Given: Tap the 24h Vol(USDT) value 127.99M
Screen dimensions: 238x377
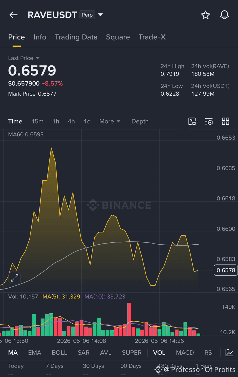Looking at the screenshot, I should [x=203, y=94].
